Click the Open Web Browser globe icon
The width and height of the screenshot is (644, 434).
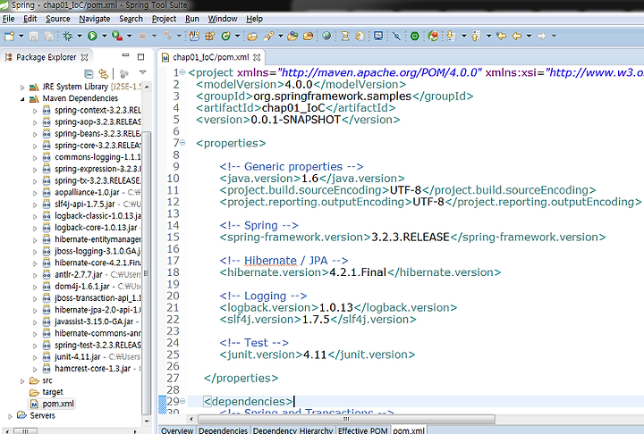click(x=326, y=36)
